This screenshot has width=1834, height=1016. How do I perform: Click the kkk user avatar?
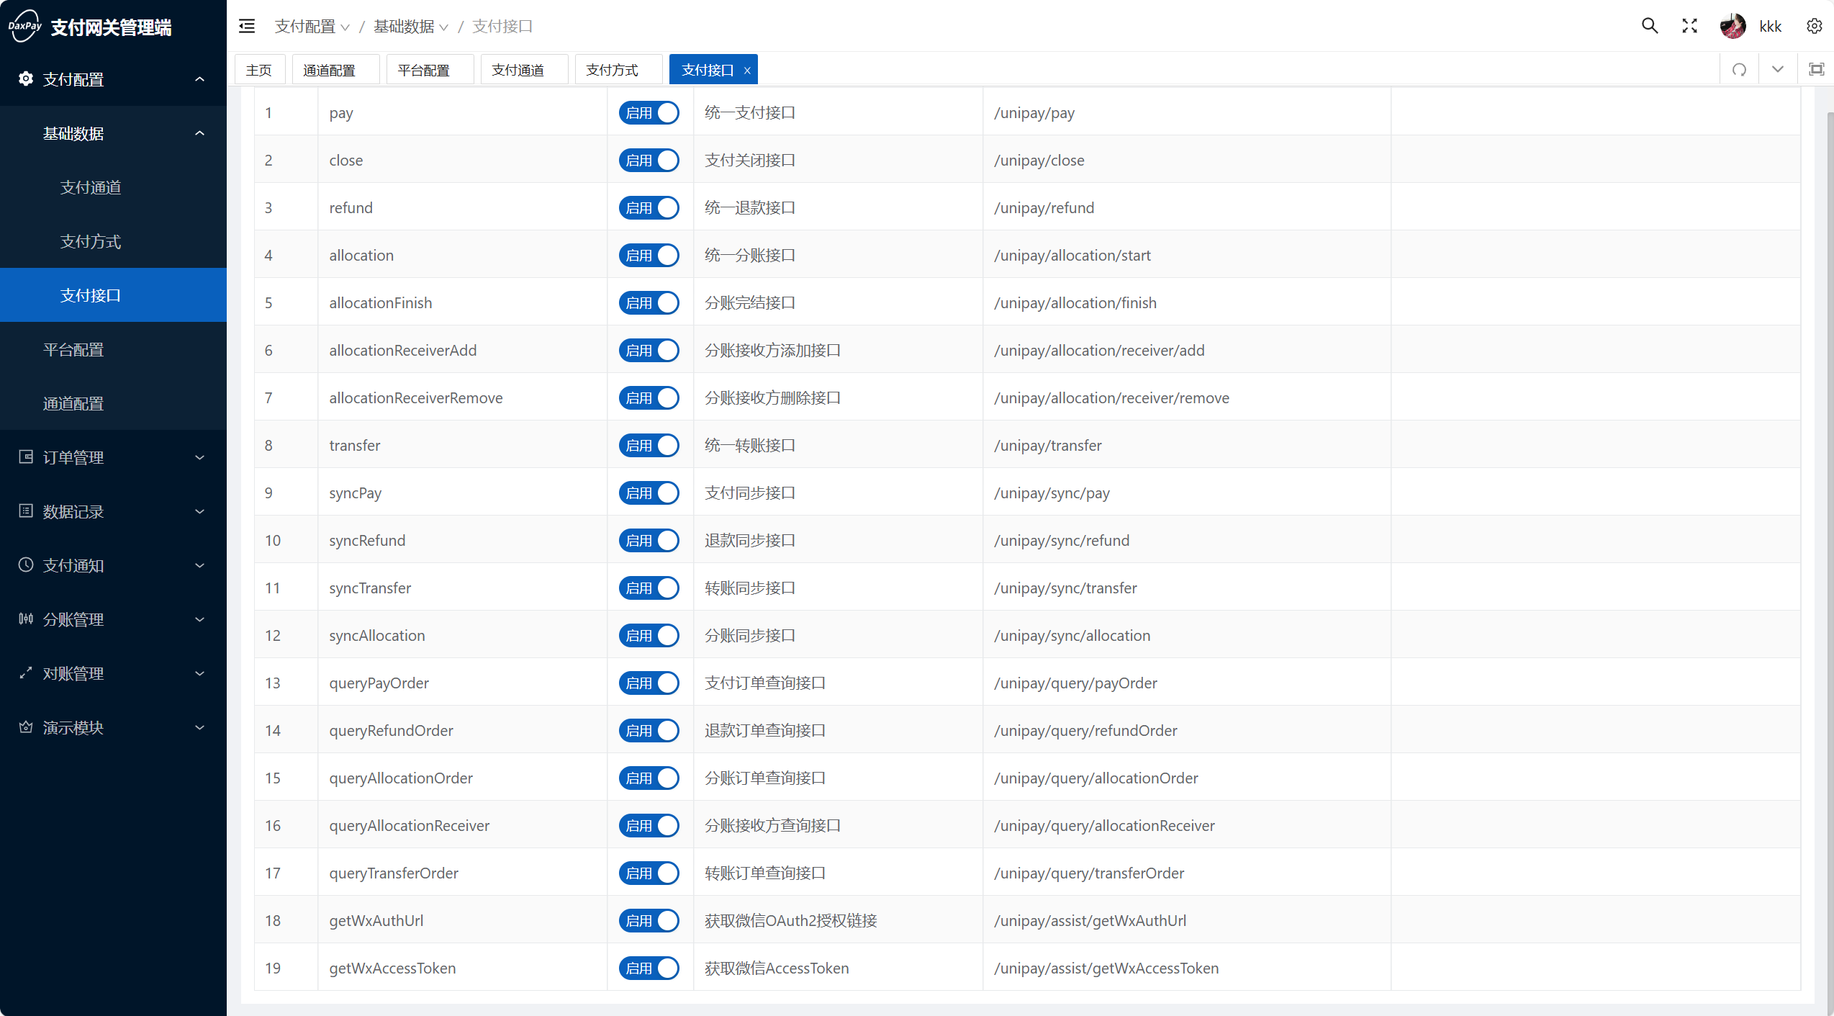click(x=1733, y=27)
